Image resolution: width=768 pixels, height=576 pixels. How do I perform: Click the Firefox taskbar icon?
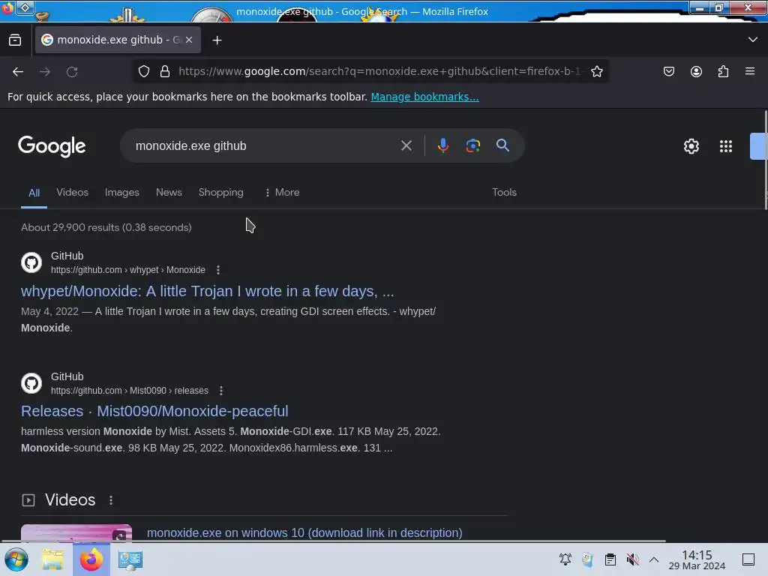[x=91, y=559]
